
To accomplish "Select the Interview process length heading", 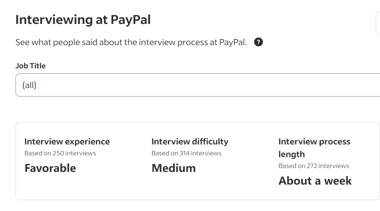I will pos(314,148).
